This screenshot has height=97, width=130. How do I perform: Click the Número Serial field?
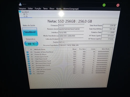[71, 29]
